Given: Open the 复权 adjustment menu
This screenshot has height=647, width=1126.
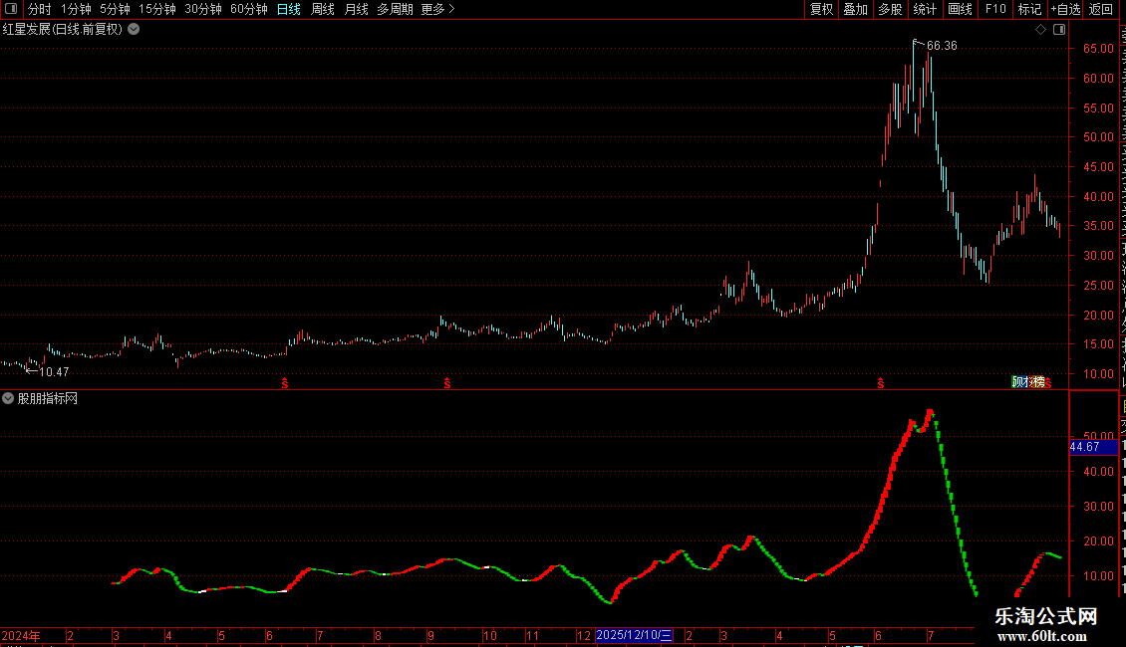Looking at the screenshot, I should point(821,9).
